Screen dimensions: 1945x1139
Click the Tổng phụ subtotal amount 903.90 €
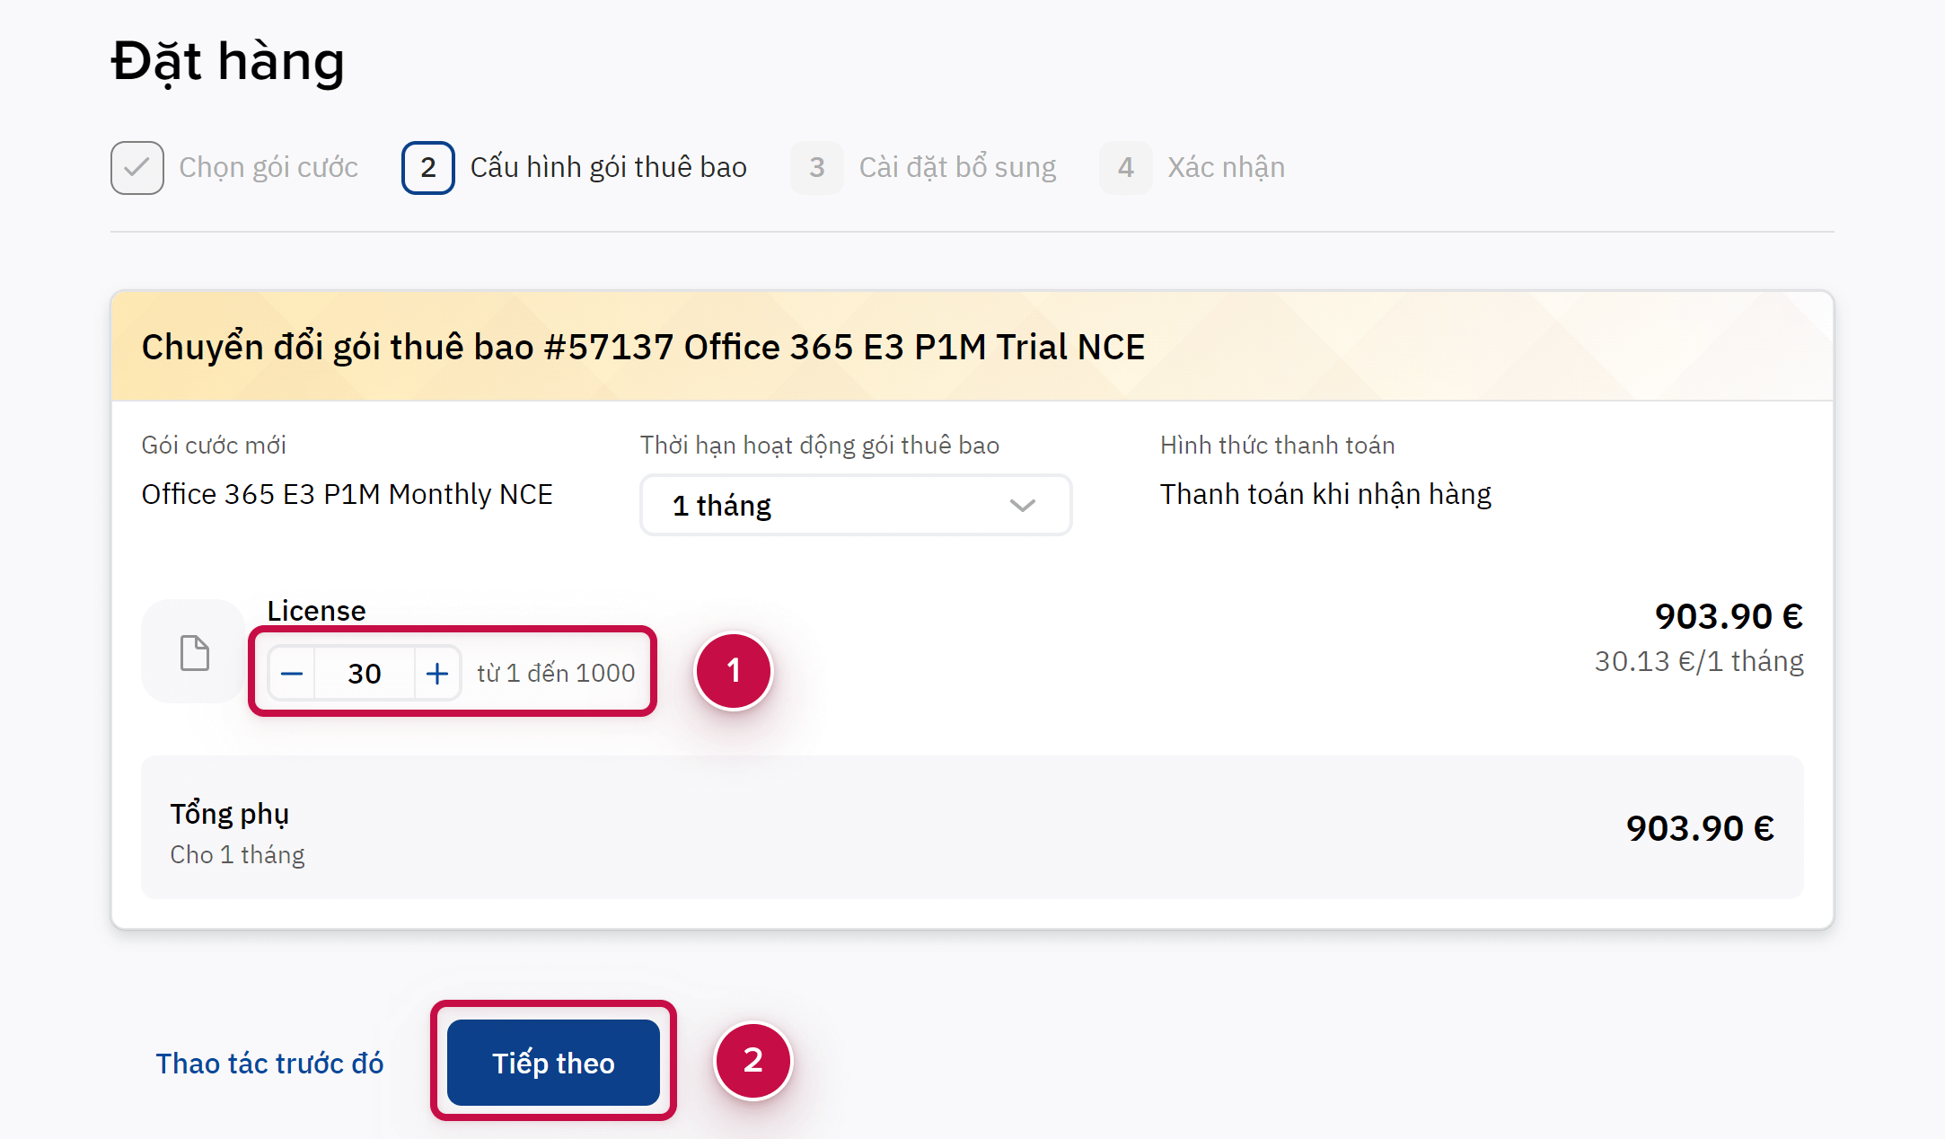[1699, 828]
